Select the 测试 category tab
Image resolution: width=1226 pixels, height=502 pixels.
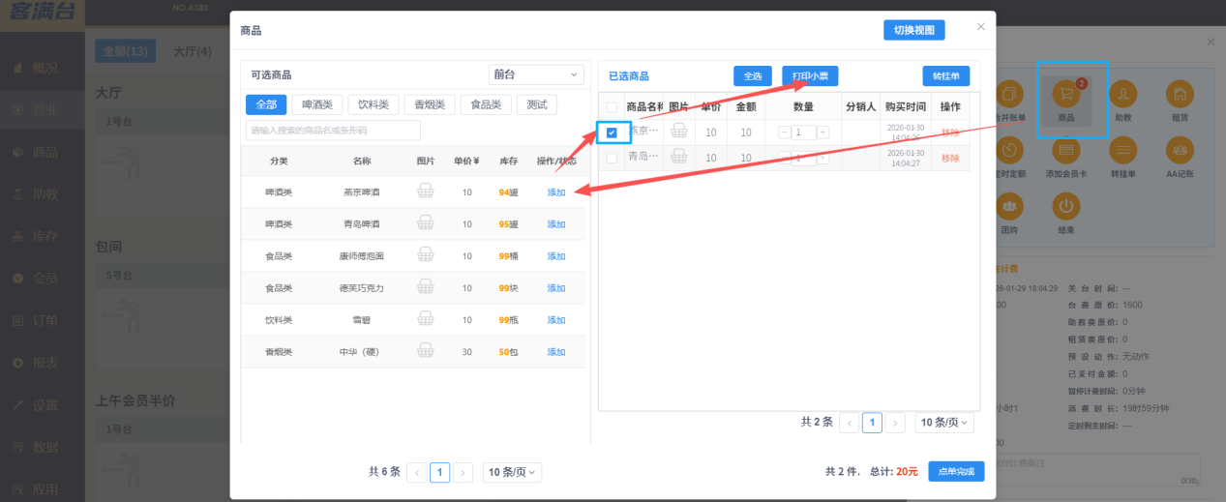pos(536,104)
